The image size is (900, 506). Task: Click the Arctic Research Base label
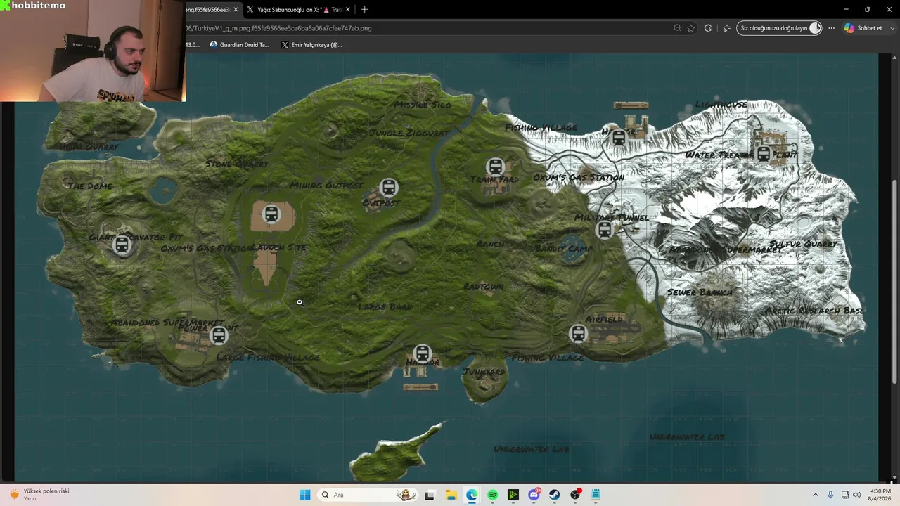(815, 311)
